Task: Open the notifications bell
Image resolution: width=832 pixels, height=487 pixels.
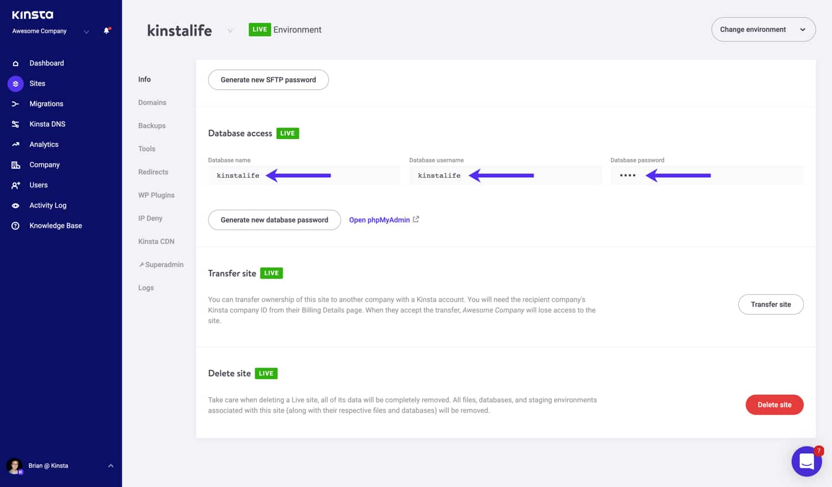Action: pos(106,31)
